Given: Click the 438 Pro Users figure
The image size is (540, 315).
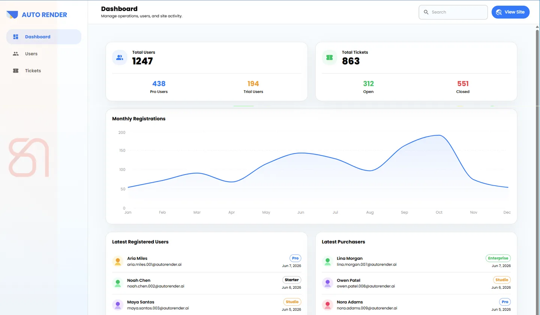Looking at the screenshot, I should point(159,84).
